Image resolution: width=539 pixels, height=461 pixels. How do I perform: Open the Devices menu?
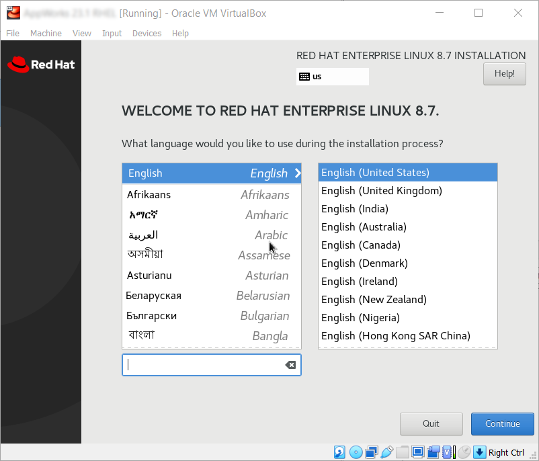tap(147, 34)
